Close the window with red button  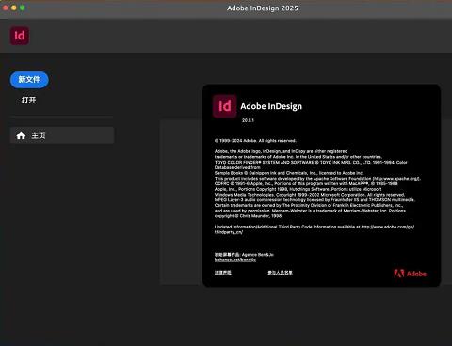click(x=6, y=8)
